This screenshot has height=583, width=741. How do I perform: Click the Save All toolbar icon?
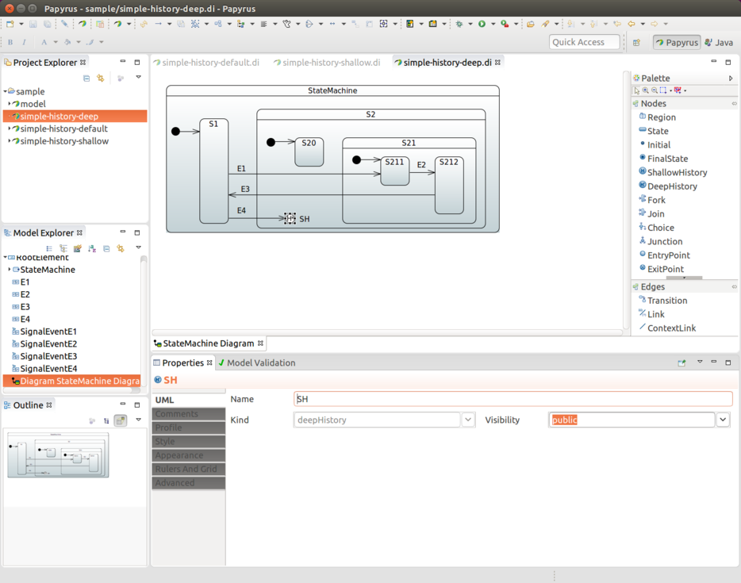point(48,24)
